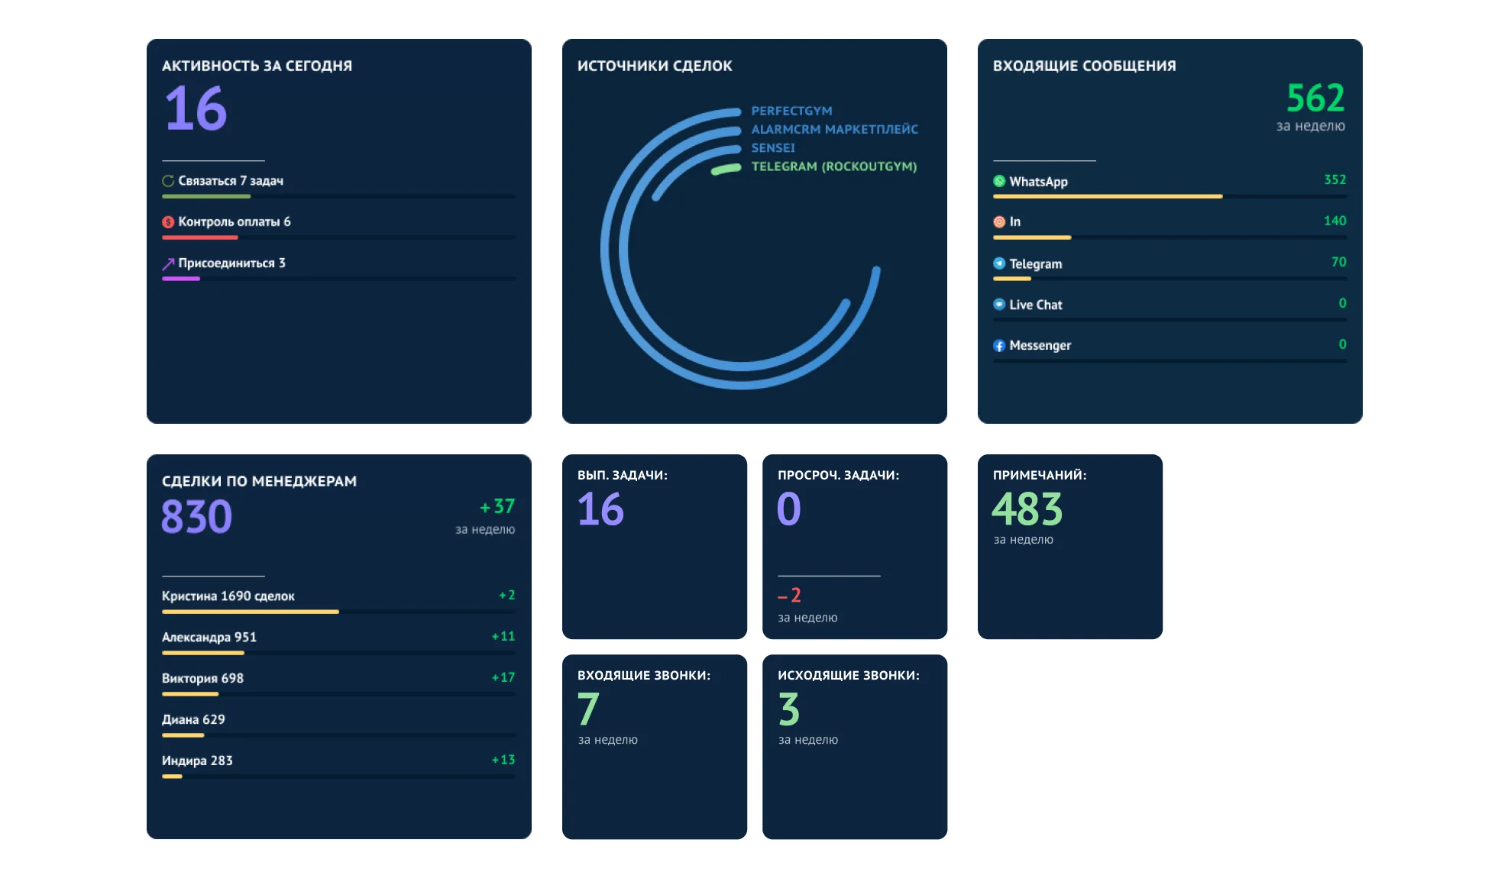This screenshot has width=1498, height=872.
Task: Open Кристина 1690 сделок manager row
Action: 228,596
